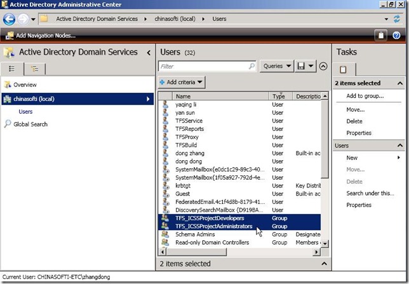409x284 pixels.
Task: Click Move under 2 items selected
Action: click(x=355, y=110)
